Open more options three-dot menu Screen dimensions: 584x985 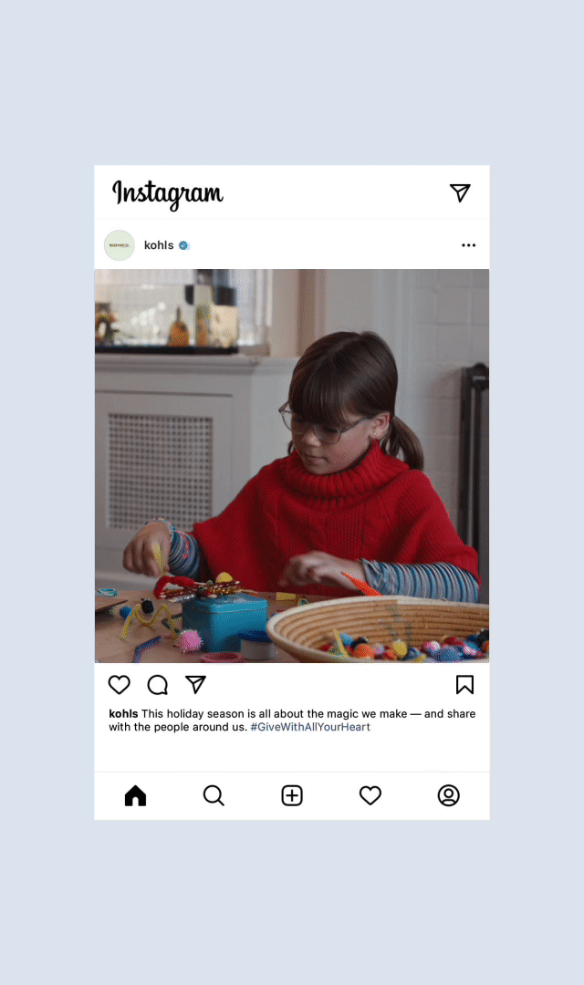pos(468,245)
